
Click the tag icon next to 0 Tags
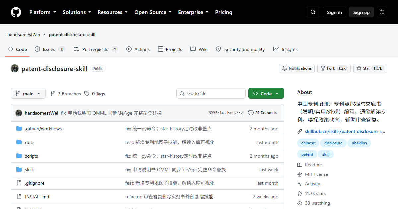[87, 94]
